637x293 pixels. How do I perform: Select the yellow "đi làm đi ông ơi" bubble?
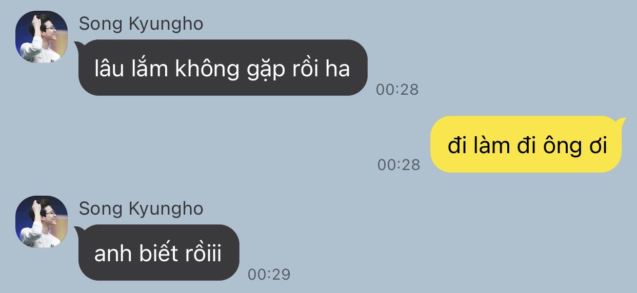tap(526, 144)
